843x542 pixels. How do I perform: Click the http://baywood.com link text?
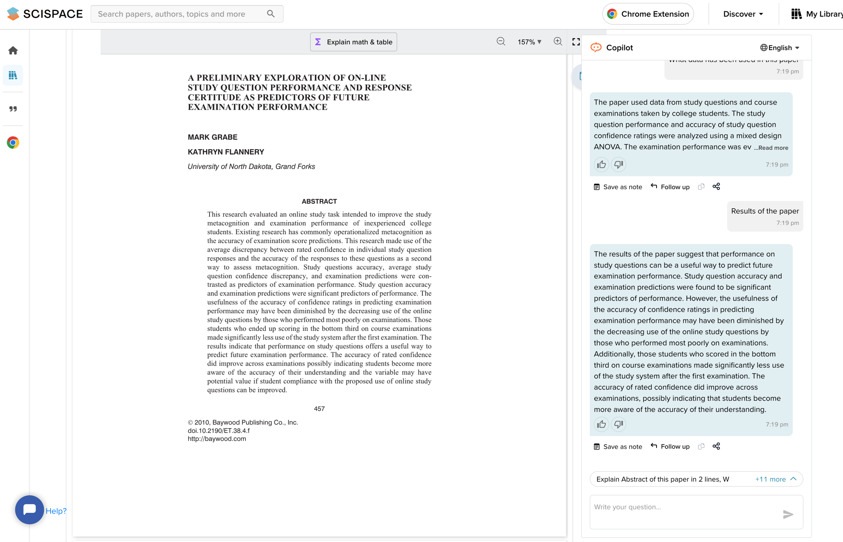217,439
